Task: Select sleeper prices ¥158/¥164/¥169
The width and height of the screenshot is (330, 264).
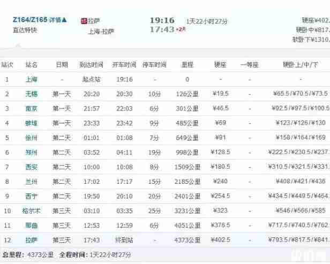Action: pyautogui.click(x=301, y=137)
